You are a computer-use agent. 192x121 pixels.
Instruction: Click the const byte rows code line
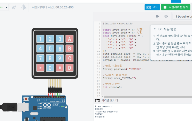pyautogui.click(x=122, y=30)
